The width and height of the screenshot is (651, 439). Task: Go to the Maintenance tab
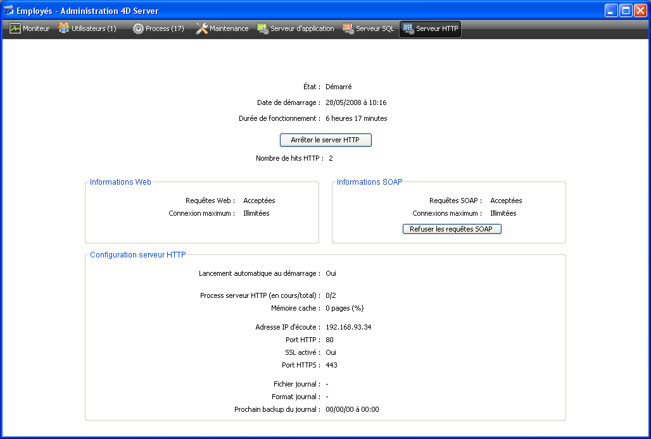(x=222, y=28)
